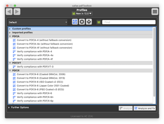The image size is (164, 124).
Task: Select Verify compliance with PDF/A-4e text
Action: (x=35, y=55)
